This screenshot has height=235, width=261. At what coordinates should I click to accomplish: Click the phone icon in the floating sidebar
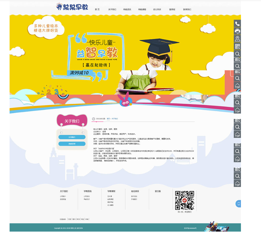point(237,24)
